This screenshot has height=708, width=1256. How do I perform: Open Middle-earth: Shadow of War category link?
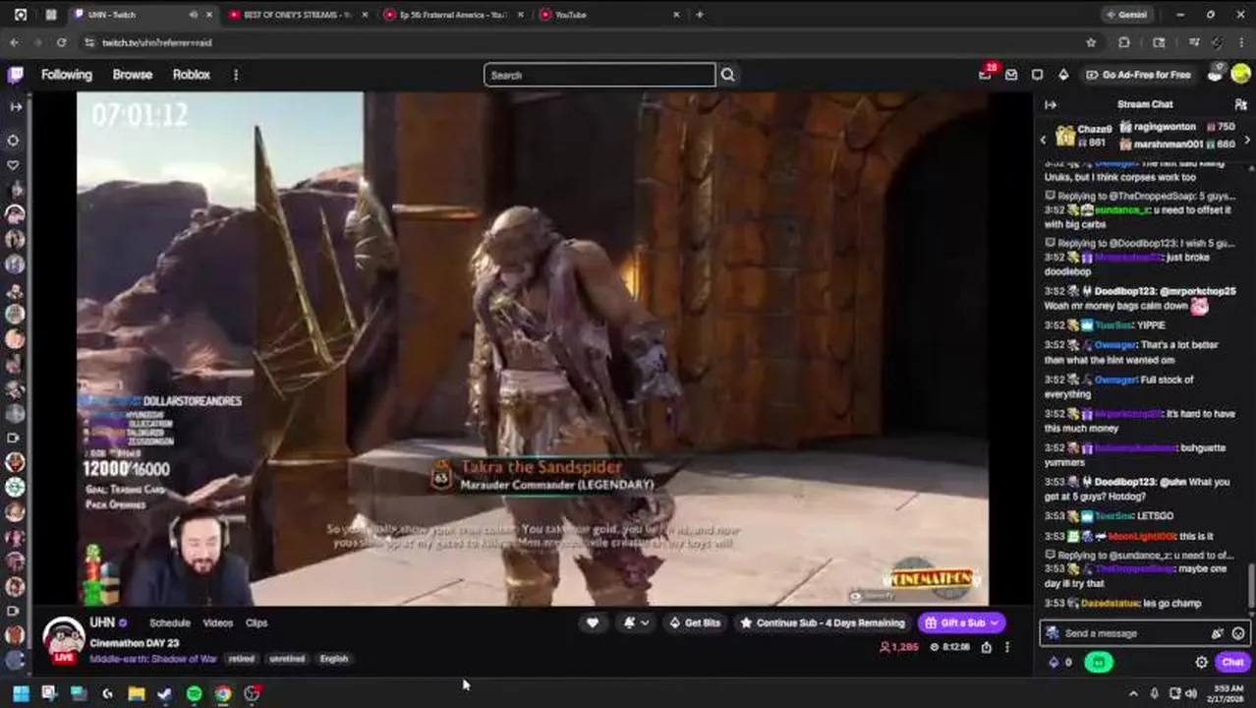click(x=153, y=659)
